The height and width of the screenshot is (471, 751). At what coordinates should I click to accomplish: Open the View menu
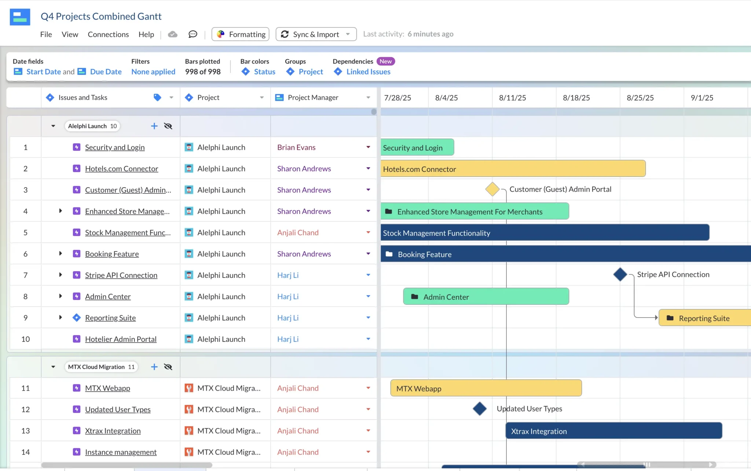point(70,34)
